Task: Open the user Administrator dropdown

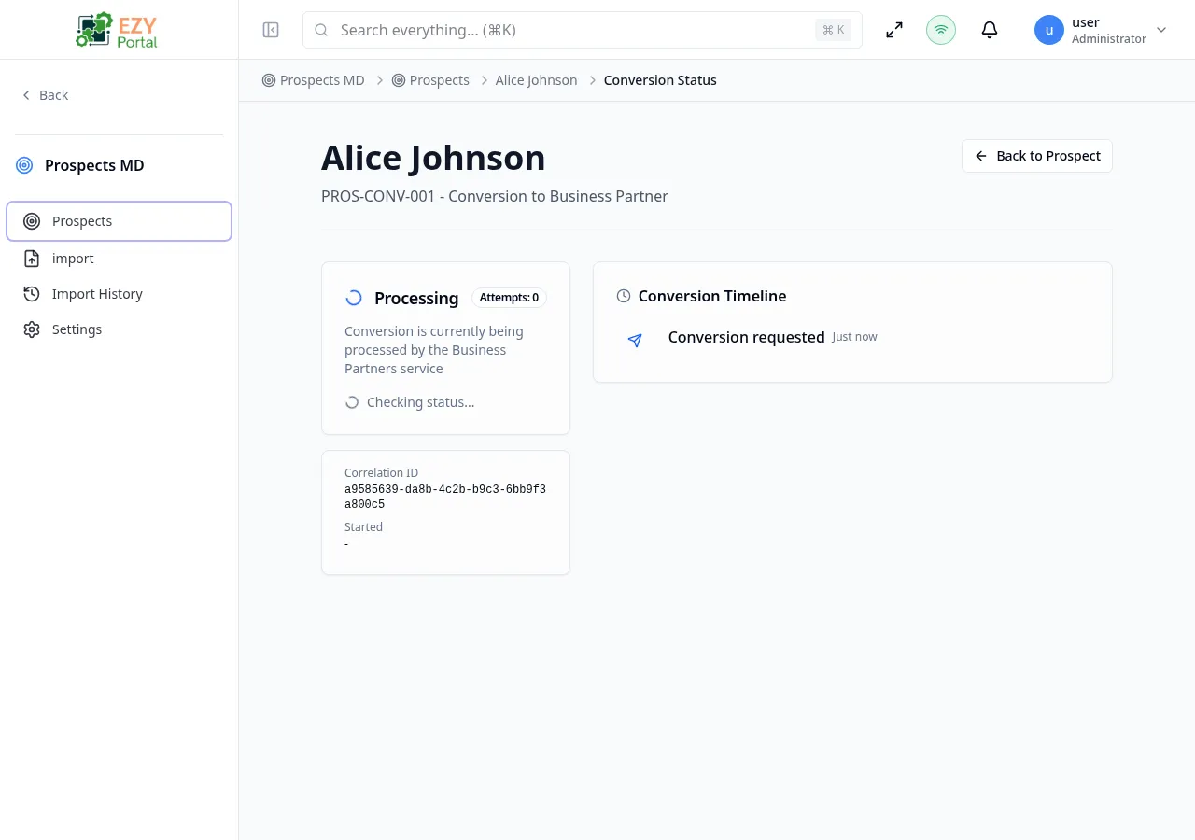Action: 1102,29
